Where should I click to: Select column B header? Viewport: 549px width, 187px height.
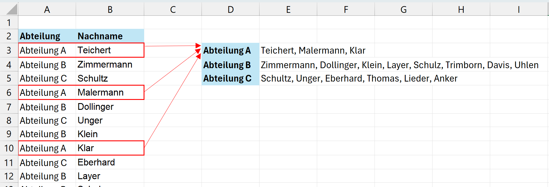click(110, 10)
